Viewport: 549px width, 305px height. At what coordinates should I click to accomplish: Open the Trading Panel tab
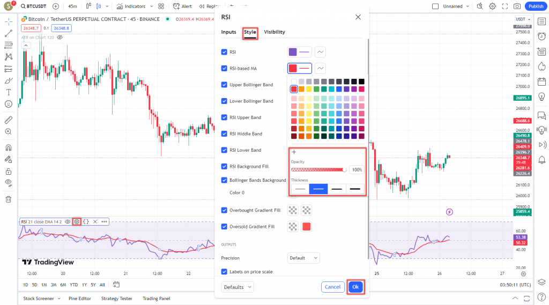[157, 299]
